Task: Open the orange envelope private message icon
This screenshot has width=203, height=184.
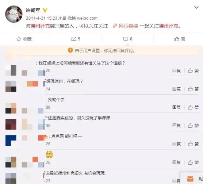Action: (190, 179)
